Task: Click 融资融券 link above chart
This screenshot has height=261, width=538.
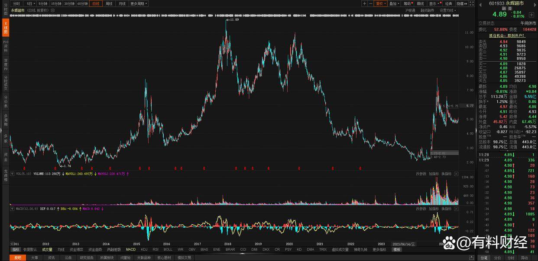Action: [x=428, y=10]
